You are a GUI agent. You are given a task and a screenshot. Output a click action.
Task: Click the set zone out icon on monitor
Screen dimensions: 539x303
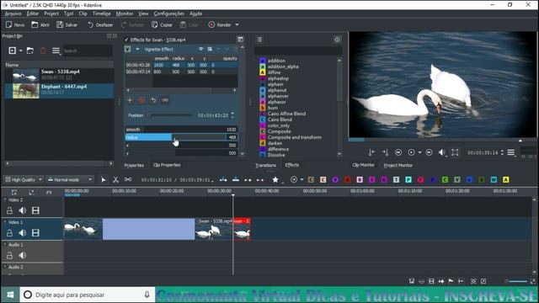(x=385, y=152)
